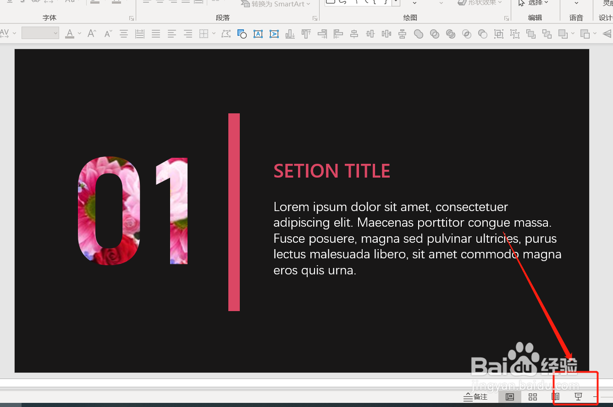Select the SETION TITLE heading text
Screen dimensions: 613x407
point(332,171)
